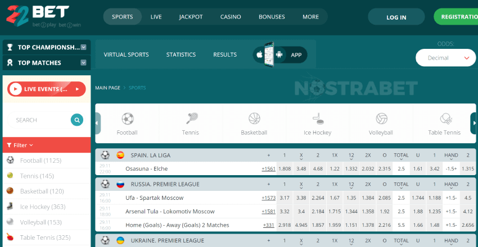
Task: Click the Ukraine flag icon for Premier League
Action: (x=120, y=241)
